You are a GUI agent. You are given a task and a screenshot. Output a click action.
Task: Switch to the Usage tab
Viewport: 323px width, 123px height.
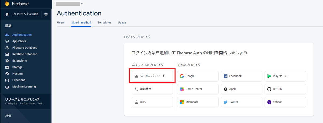(122, 23)
